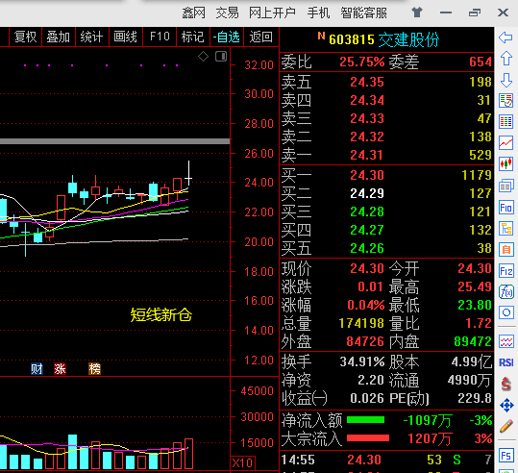Image resolution: width=518 pixels, height=473 pixels.
Task: Open the skin theme shirt icon
Action: click(417, 12)
